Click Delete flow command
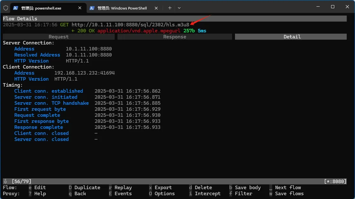This screenshot has width=355, height=199. tap(203, 188)
